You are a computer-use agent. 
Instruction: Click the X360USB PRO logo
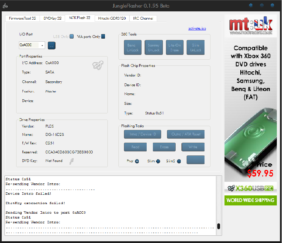coord(250,189)
